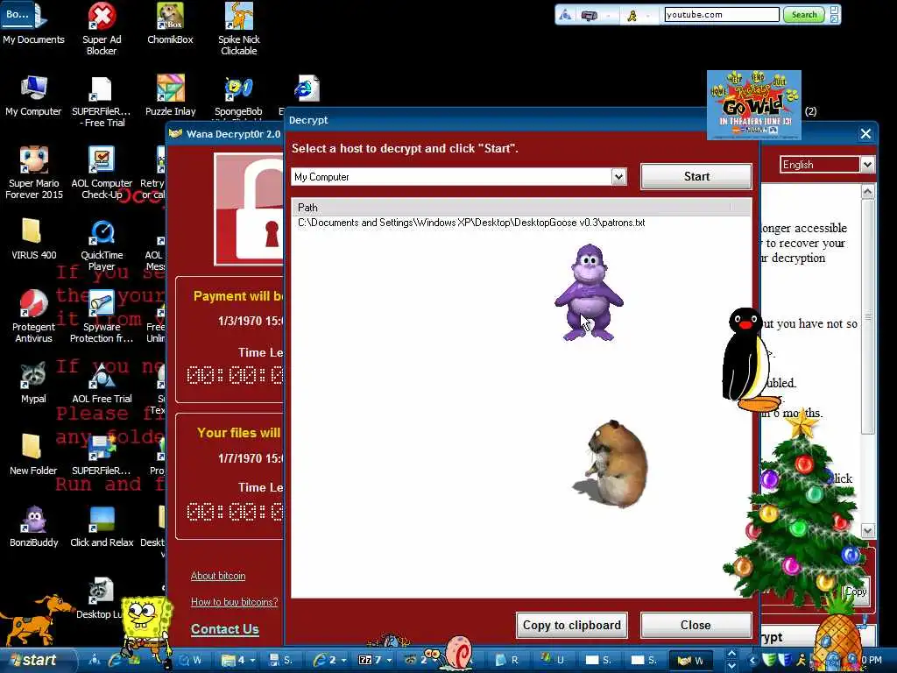Open the New Folder desktop icon
The image size is (897, 673).
pyautogui.click(x=33, y=455)
